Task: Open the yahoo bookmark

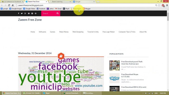Action: (x=50, y=9)
